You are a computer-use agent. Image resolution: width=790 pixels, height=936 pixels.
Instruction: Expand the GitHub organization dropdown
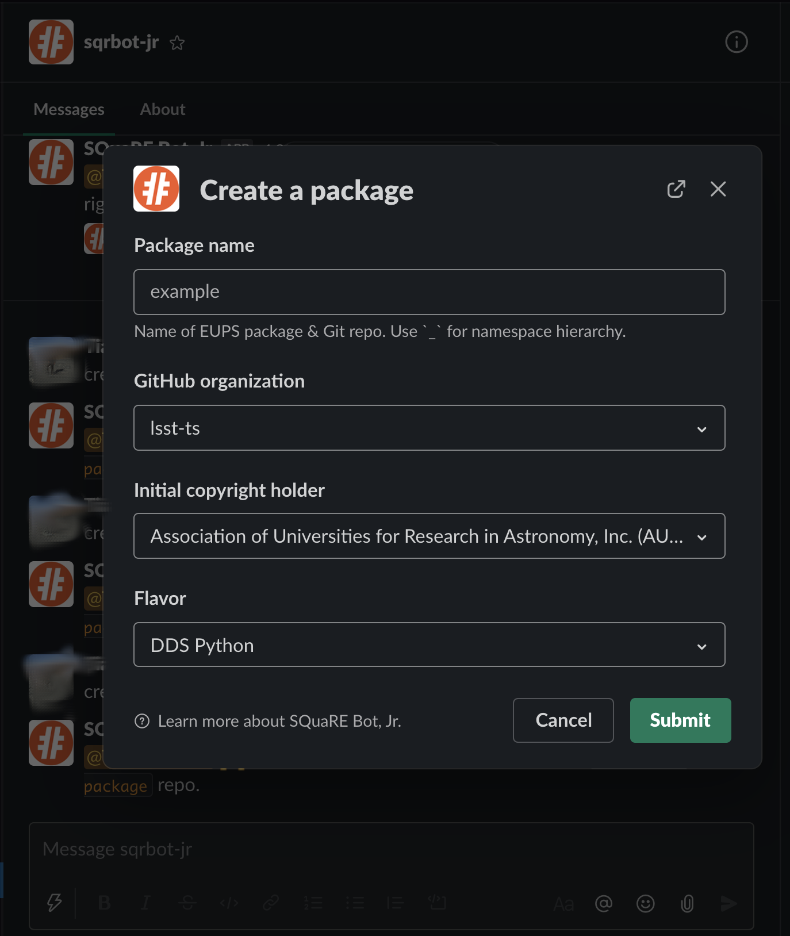429,428
